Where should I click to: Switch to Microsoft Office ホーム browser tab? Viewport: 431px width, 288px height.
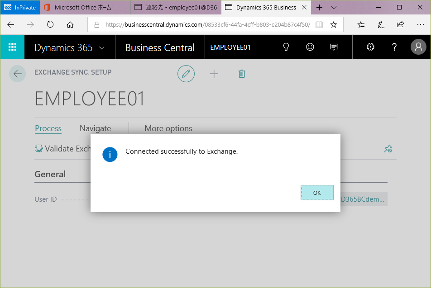(85, 7)
